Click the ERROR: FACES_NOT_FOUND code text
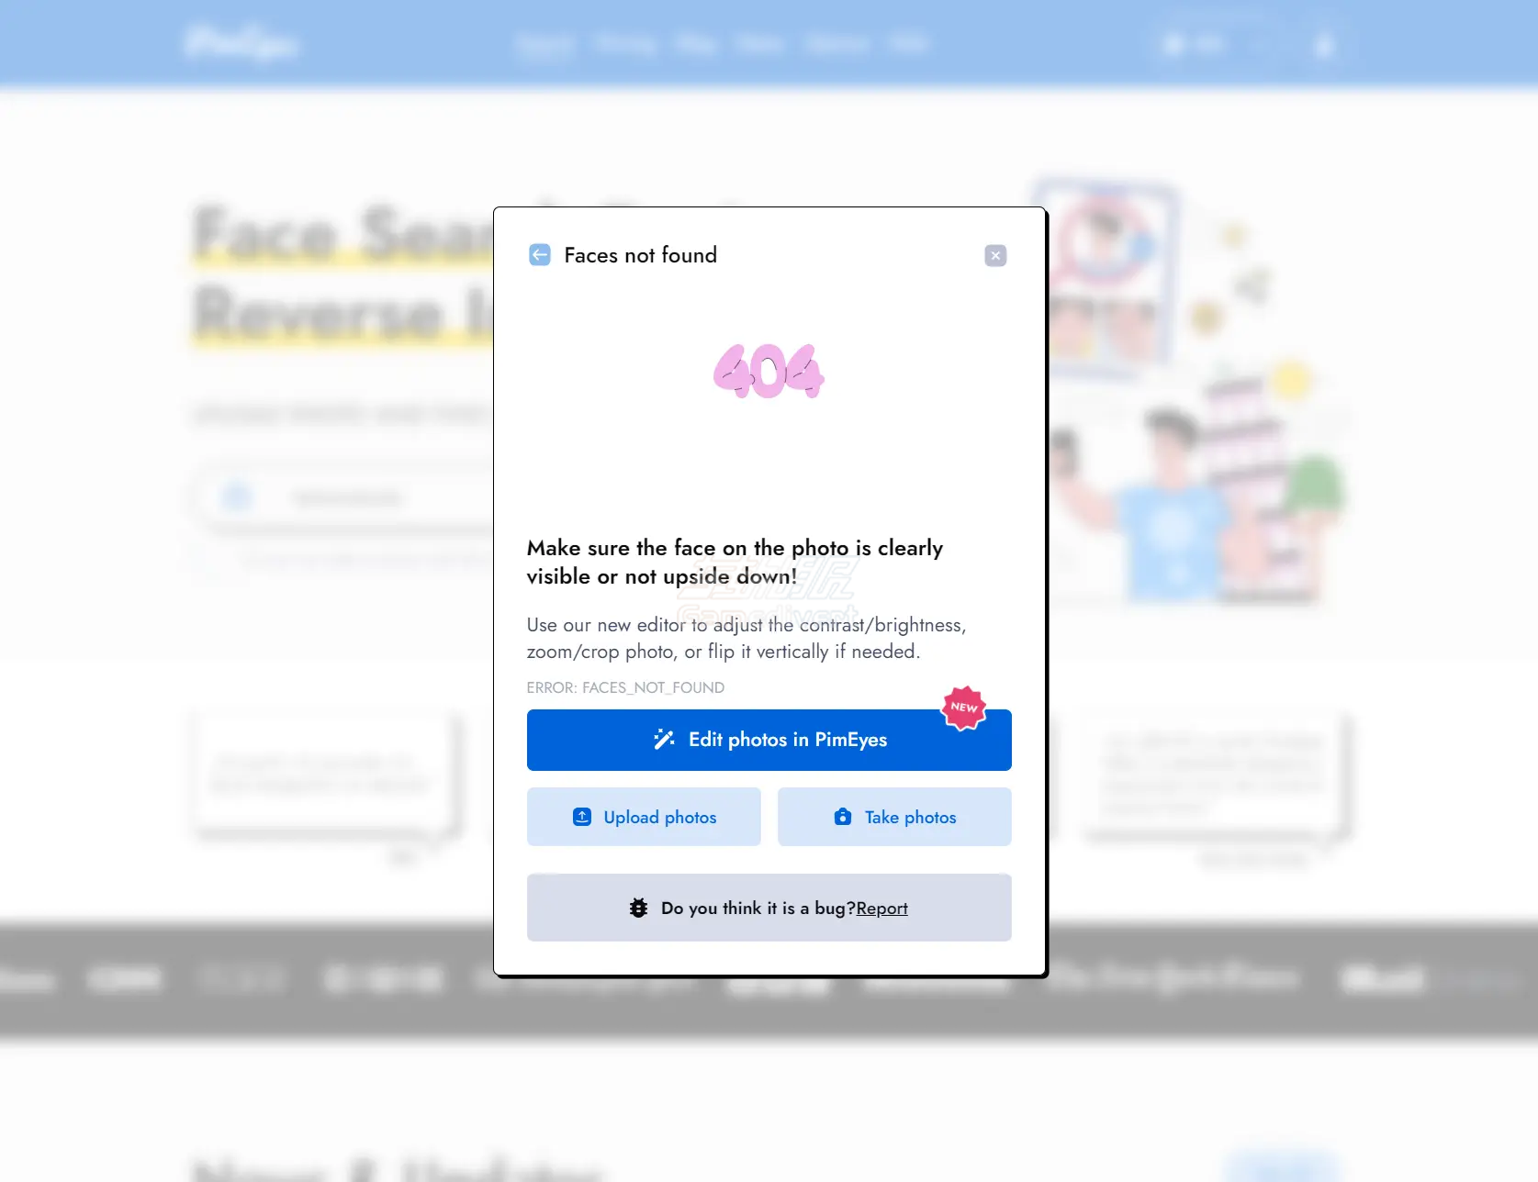1538x1182 pixels. pyautogui.click(x=625, y=687)
